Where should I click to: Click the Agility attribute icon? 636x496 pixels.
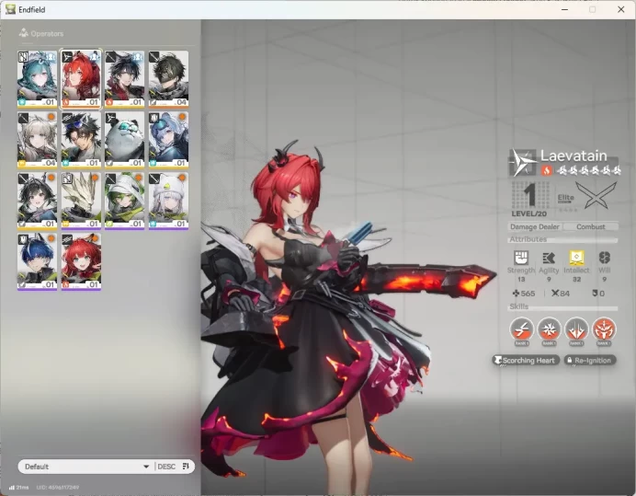[x=549, y=258]
